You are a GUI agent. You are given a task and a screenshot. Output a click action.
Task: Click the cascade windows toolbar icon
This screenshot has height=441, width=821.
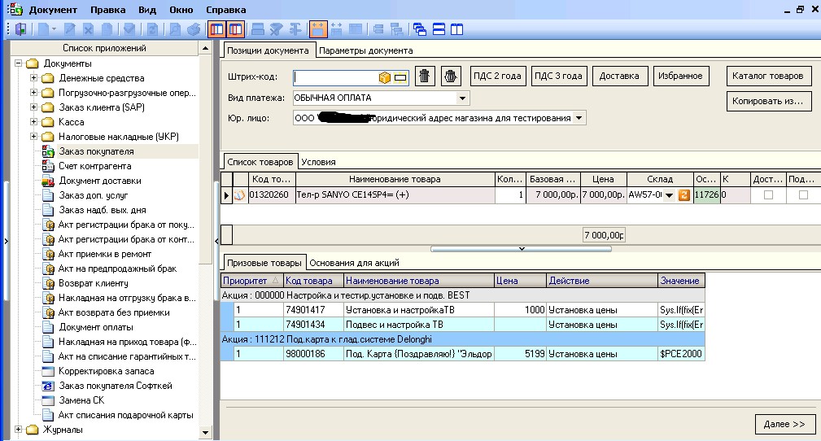pyautogui.click(x=419, y=29)
